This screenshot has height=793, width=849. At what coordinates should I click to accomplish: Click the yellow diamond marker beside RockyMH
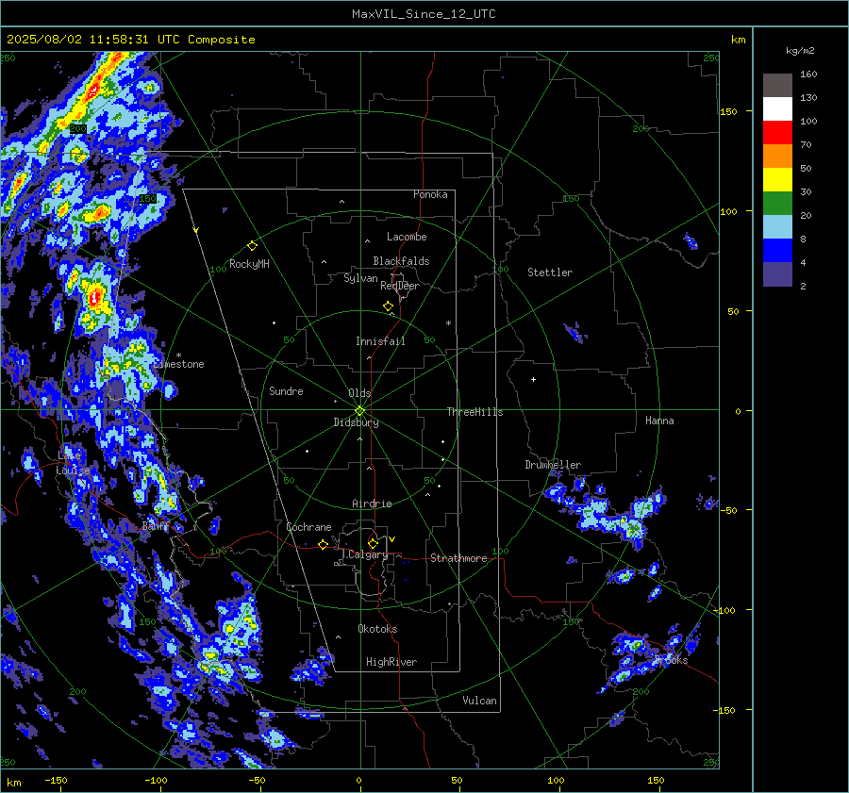point(252,246)
